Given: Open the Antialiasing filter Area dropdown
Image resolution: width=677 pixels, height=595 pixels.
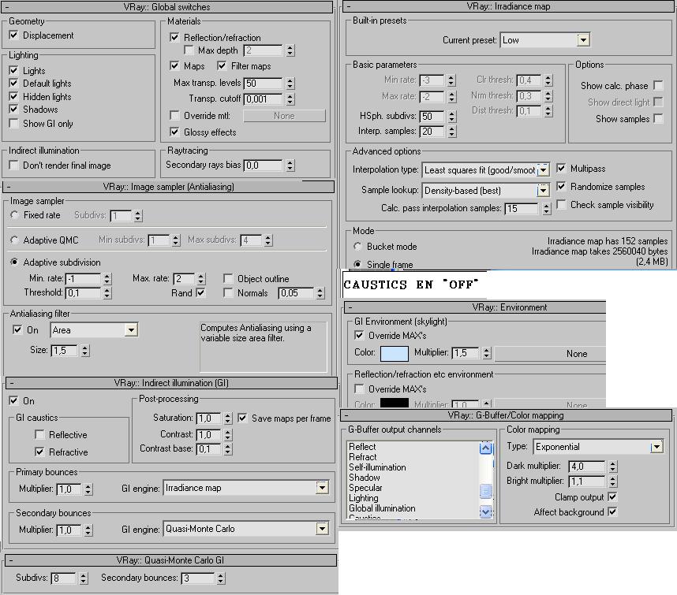Looking at the screenshot, I should pos(131,330).
